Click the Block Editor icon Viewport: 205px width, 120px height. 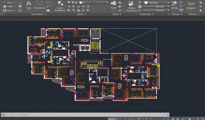120,6
